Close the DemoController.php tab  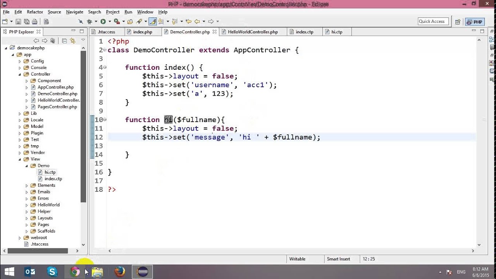point(214,32)
